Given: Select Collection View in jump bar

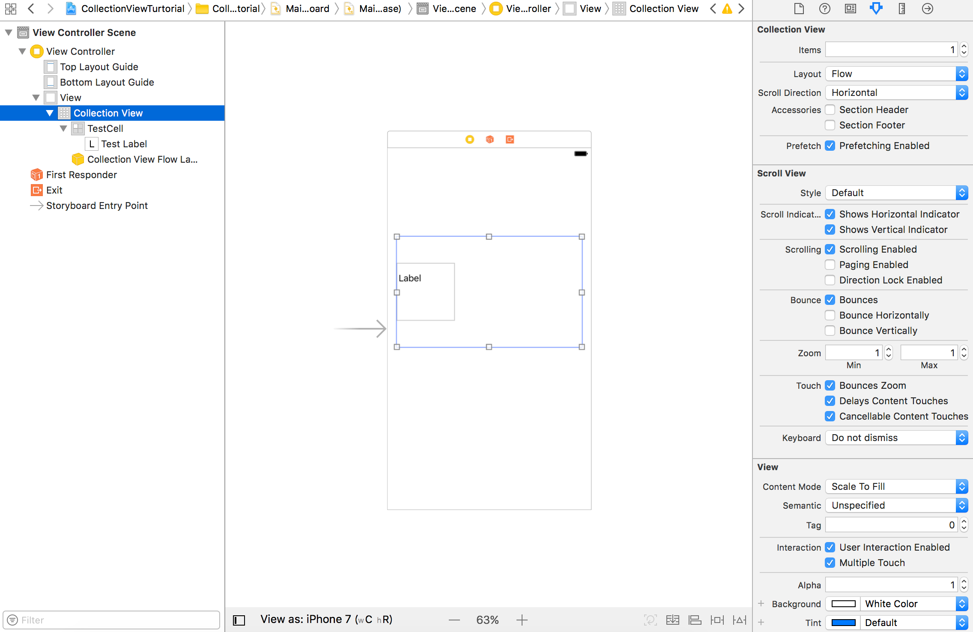Looking at the screenshot, I should [656, 9].
